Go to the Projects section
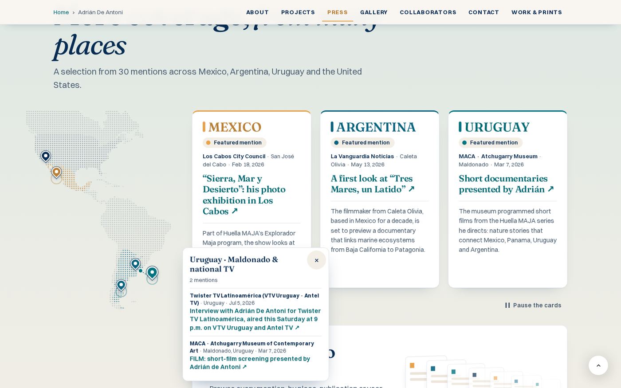The image size is (621, 388). coord(298,12)
